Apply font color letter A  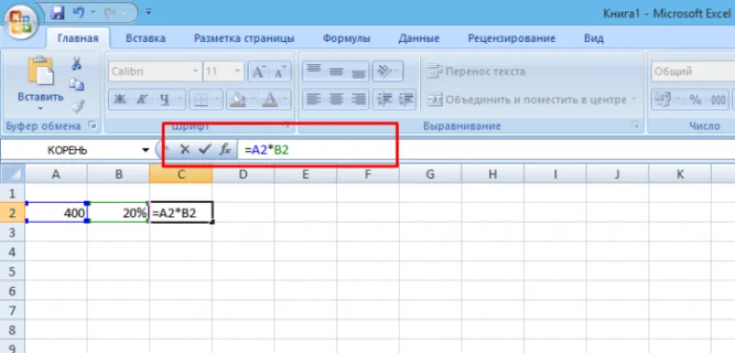(270, 99)
